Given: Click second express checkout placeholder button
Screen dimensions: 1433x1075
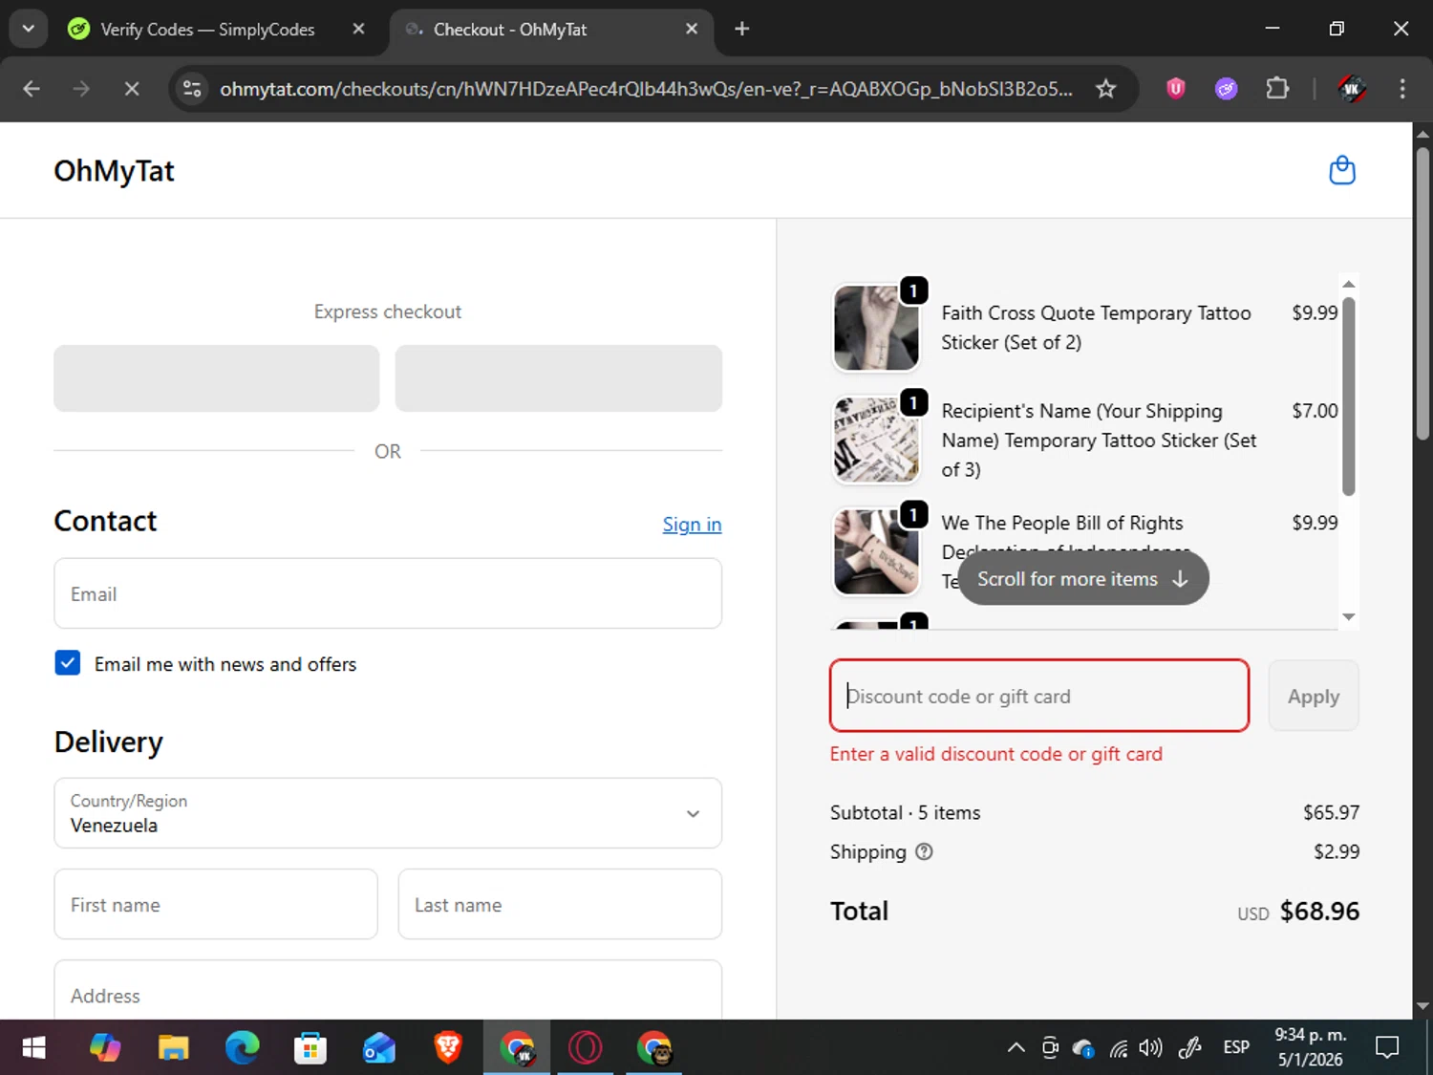Looking at the screenshot, I should (x=559, y=378).
